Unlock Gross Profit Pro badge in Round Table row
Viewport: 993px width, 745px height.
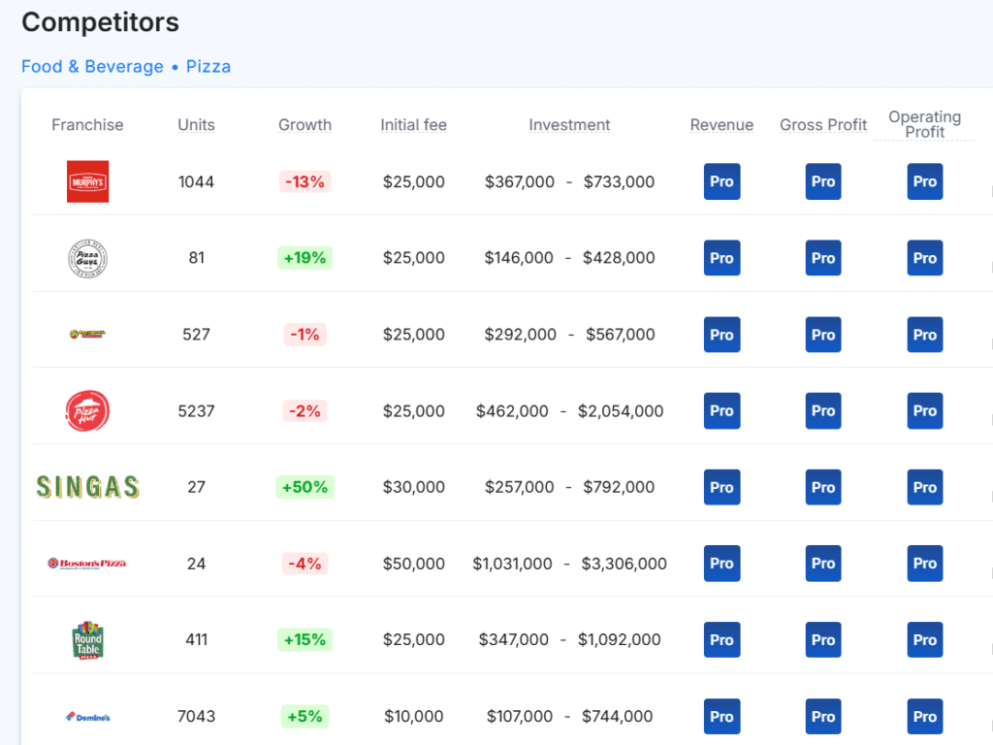(x=823, y=640)
